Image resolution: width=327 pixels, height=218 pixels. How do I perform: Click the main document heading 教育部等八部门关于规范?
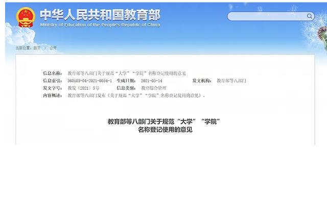tap(164, 122)
